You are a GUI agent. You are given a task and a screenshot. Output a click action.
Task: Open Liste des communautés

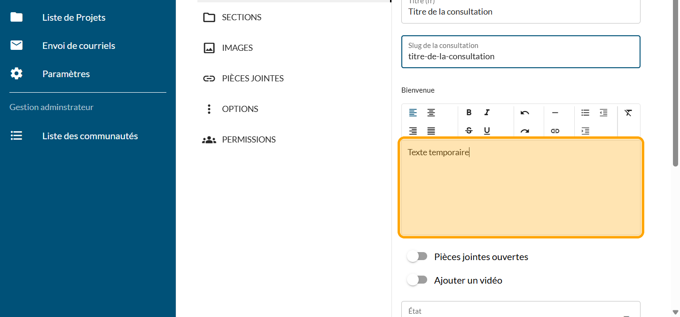pos(90,136)
